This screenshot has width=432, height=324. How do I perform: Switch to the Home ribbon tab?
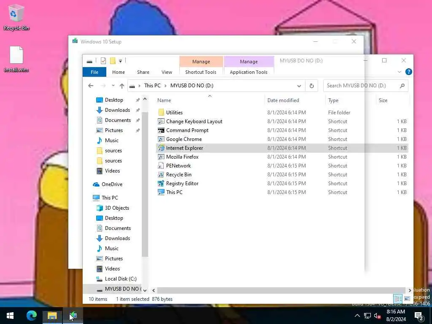click(119, 72)
